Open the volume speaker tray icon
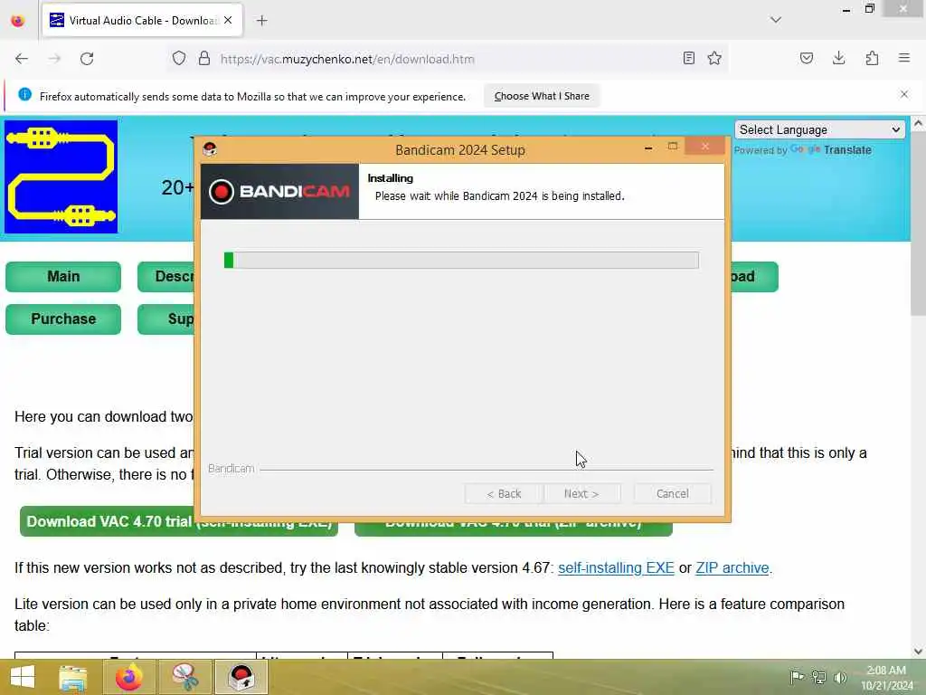 pyautogui.click(x=840, y=677)
